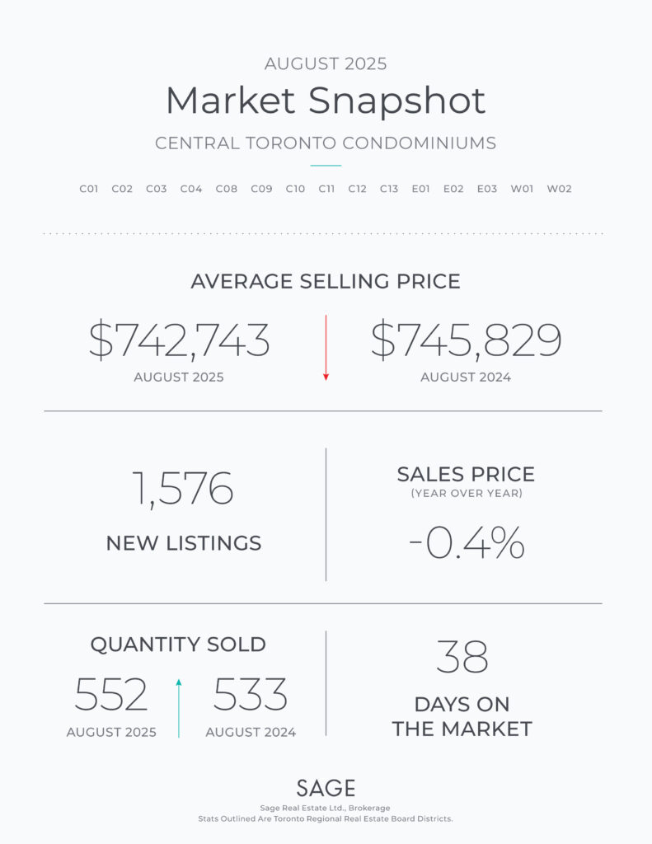Click the teal upward quantity arrow
This screenshot has height=844, width=652.
coord(179,707)
